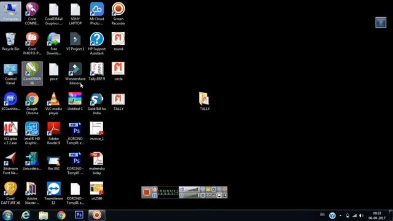Select the file named price
This screenshot has height=221, width=393.
point(53,71)
